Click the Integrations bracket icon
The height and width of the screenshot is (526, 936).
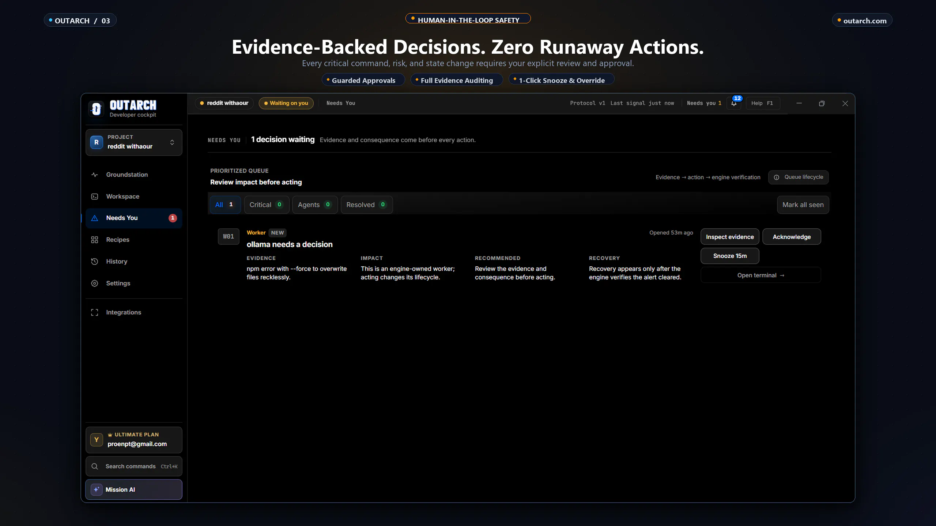pos(95,312)
